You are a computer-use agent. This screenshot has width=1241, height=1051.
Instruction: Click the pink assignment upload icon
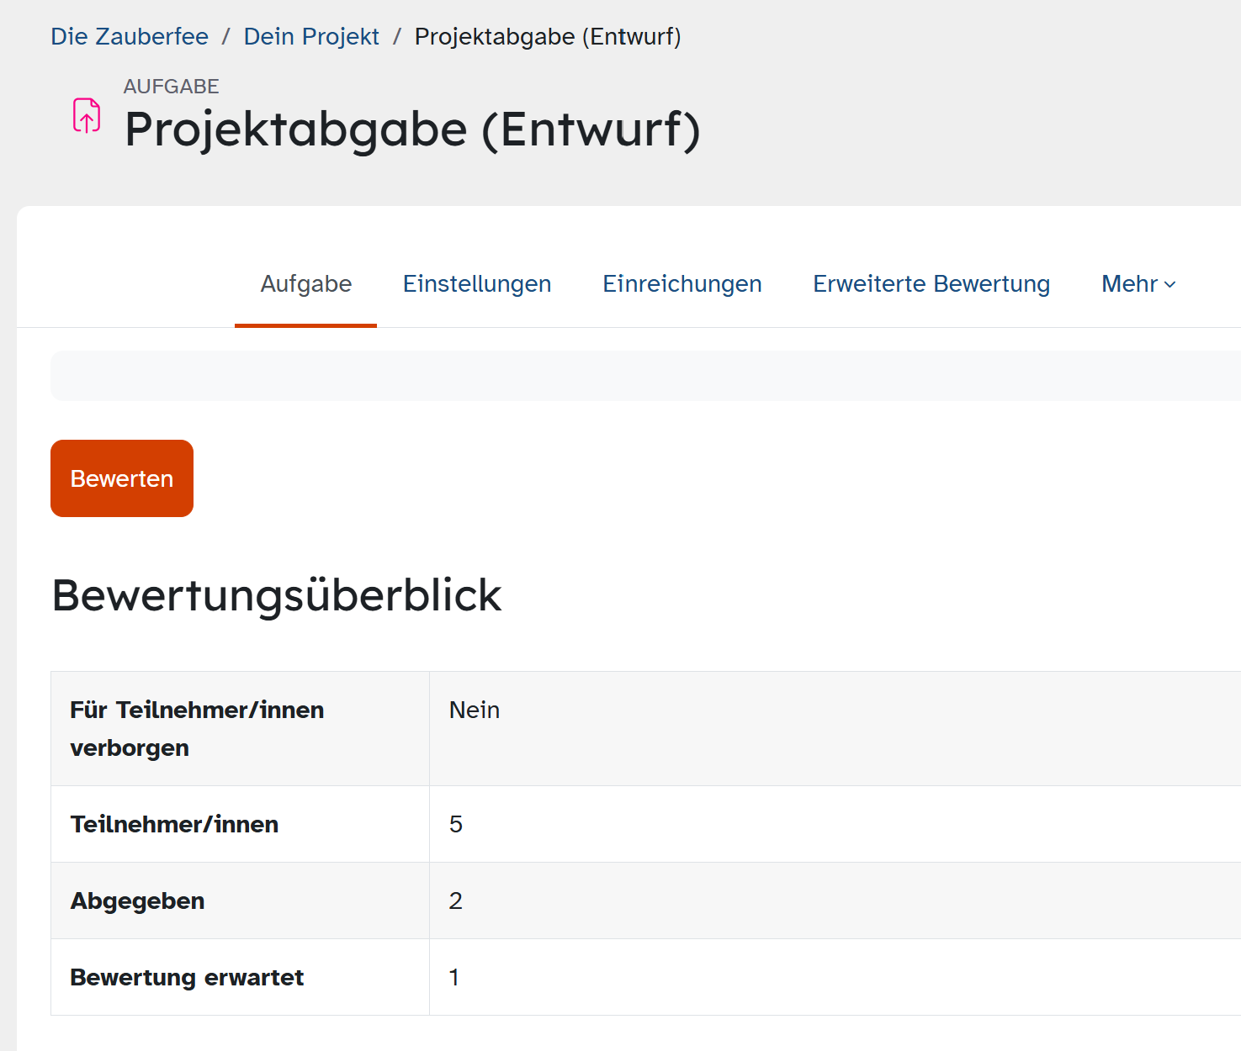coord(87,115)
